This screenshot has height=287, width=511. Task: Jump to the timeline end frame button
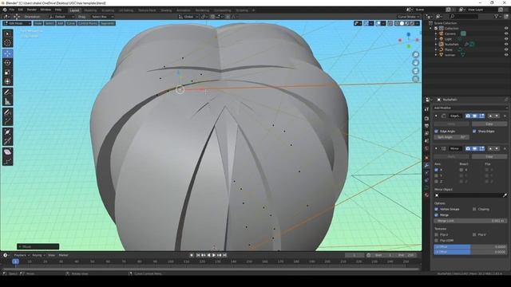(x=224, y=255)
